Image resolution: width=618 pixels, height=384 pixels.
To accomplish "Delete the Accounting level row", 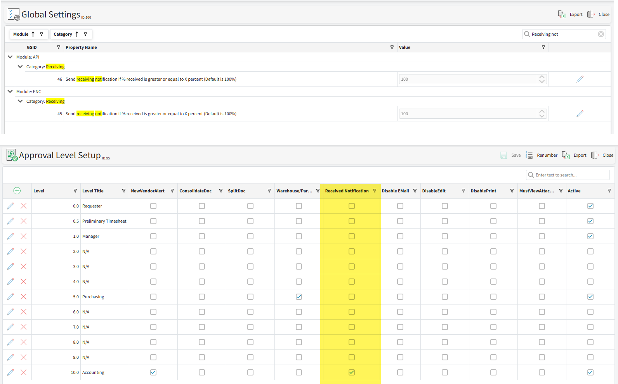I will pos(24,372).
